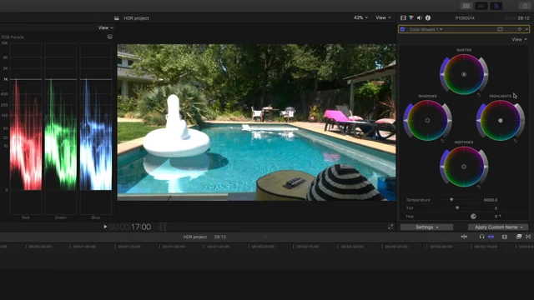Open the Video inspector filmstrip icon
Viewport: 534px width, 300px height.
[x=403, y=17]
